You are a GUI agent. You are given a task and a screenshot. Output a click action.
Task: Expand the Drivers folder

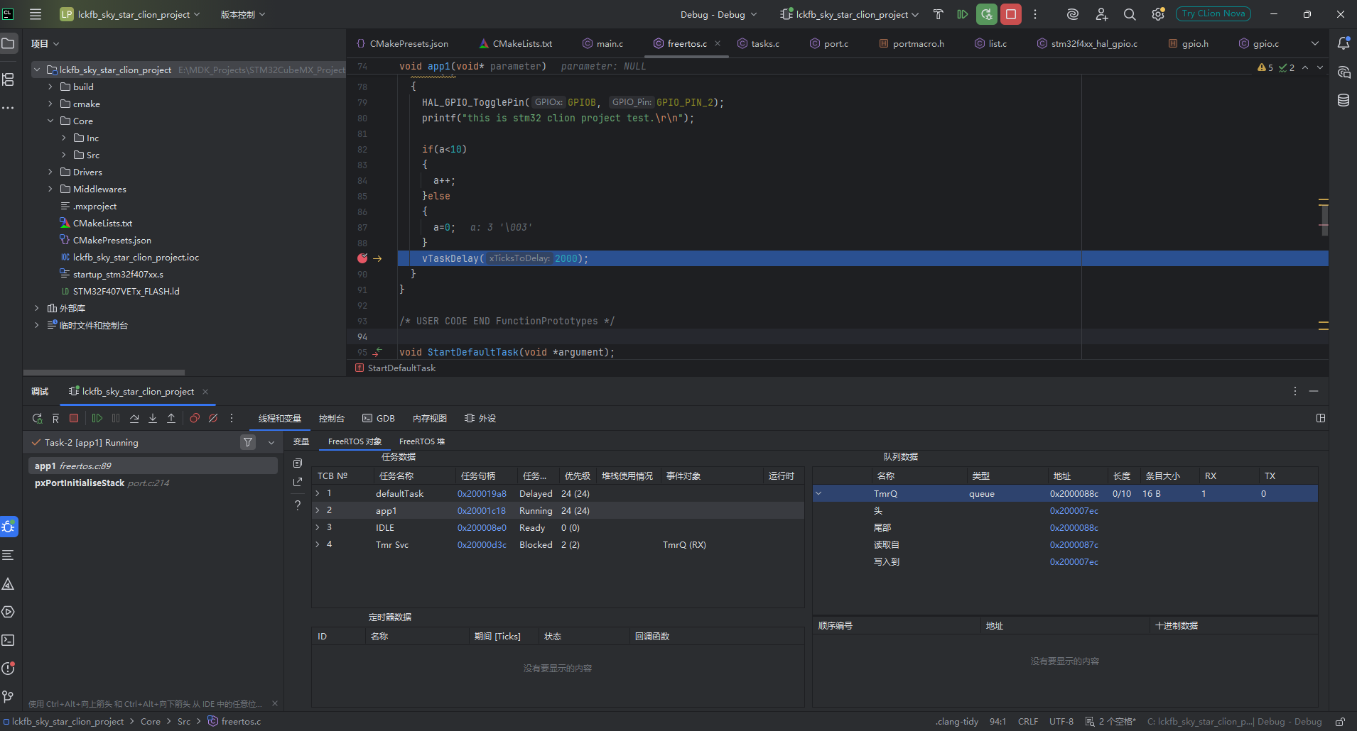50,172
